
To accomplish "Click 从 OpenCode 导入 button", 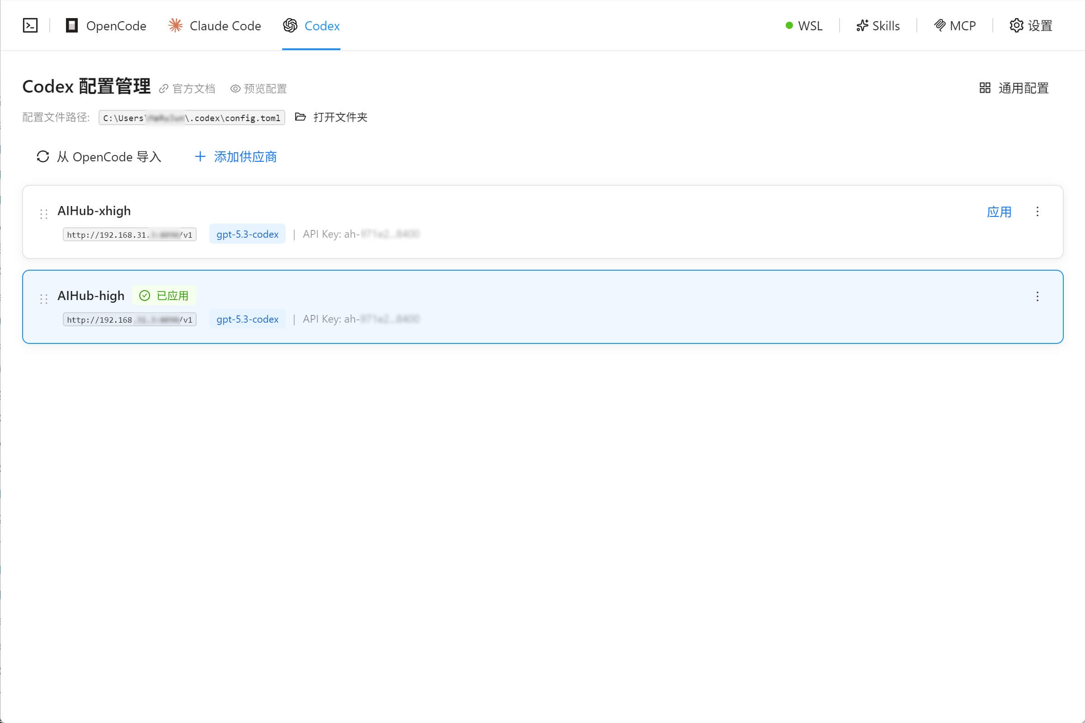I will pyautogui.click(x=99, y=157).
